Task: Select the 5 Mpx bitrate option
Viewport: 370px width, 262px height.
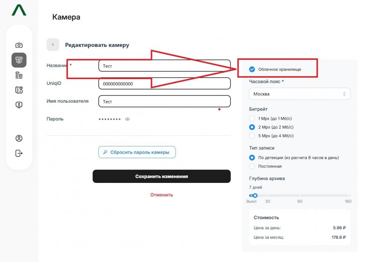Action: pos(252,136)
